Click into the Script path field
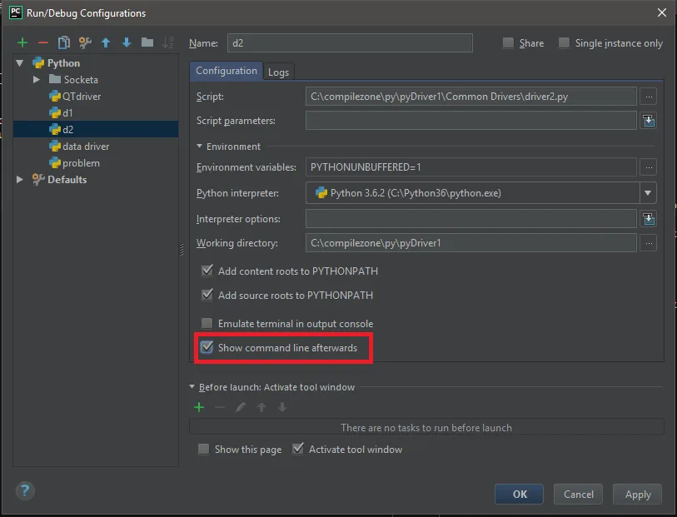 click(x=471, y=97)
